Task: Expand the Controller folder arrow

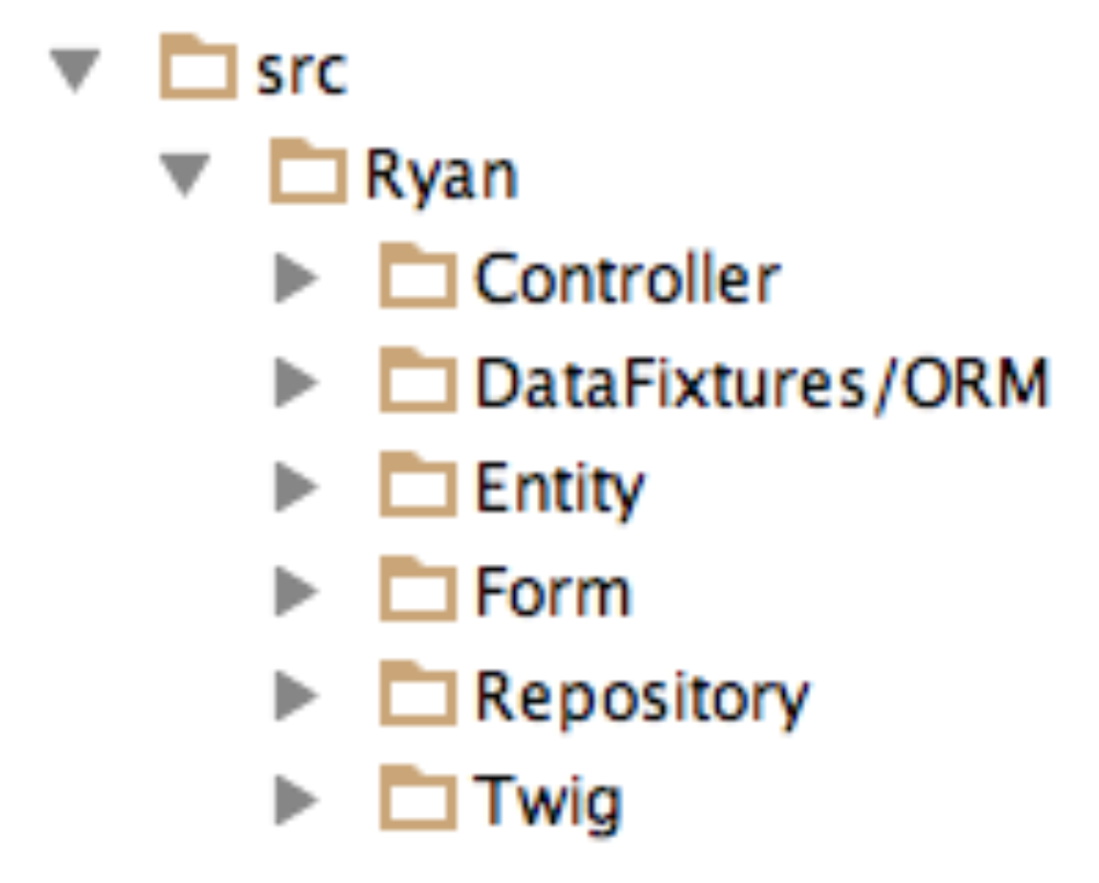Action: point(295,280)
